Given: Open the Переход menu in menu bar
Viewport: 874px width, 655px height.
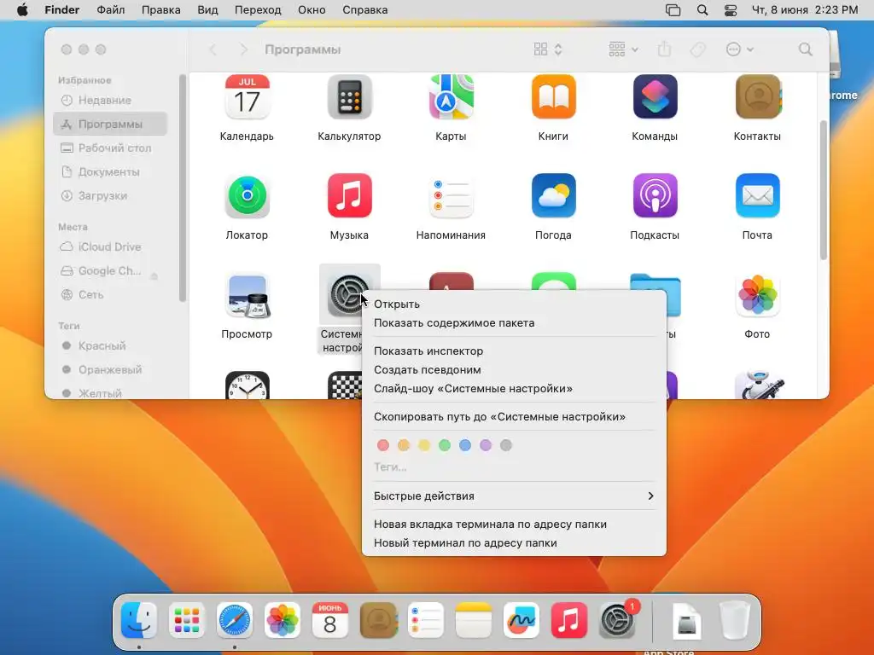Looking at the screenshot, I should [258, 10].
